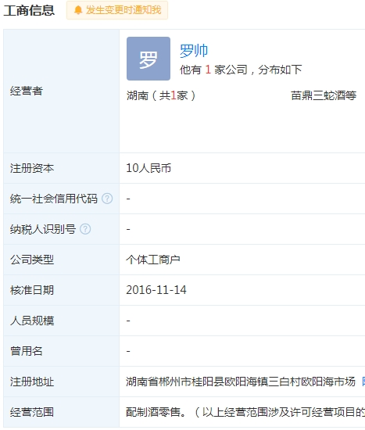Select the 个体工商户 company type value

(152, 260)
